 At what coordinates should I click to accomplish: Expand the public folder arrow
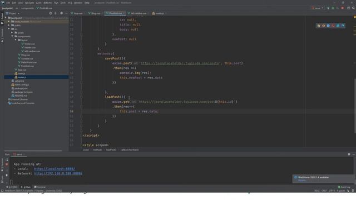(9, 25)
